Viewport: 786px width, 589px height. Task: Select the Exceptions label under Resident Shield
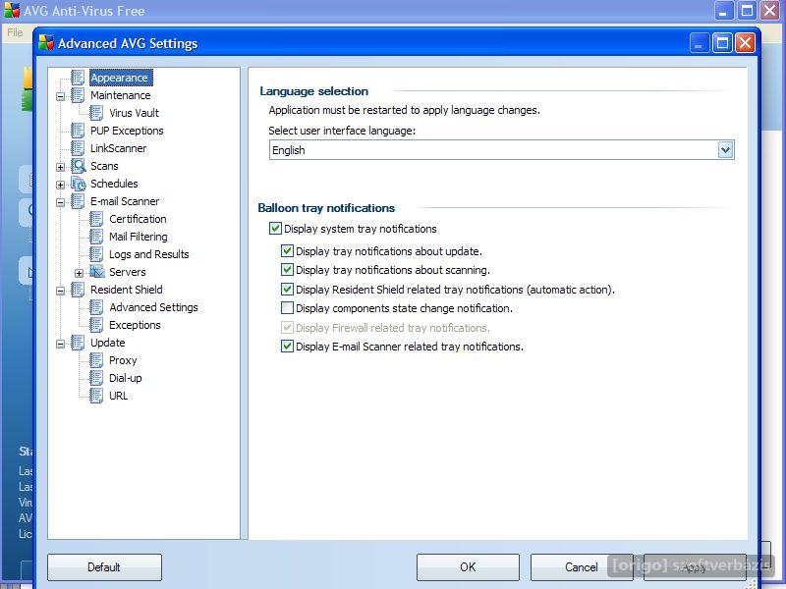click(x=135, y=325)
